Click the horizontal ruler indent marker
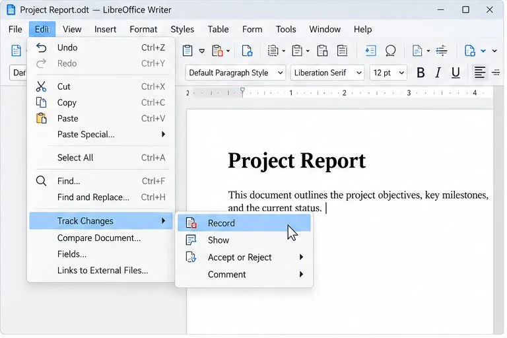The image size is (507, 338). tap(242, 92)
